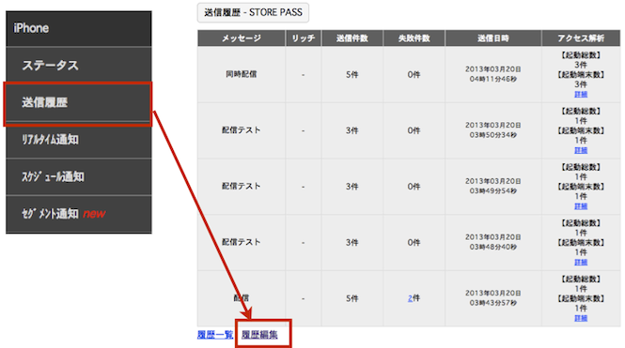Open 詳細 link for 03時43分57秒 row
This screenshot has width=625, height=348.
tap(581, 318)
